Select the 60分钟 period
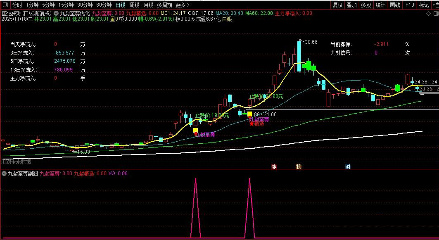439x240 pixels. coord(104,5)
